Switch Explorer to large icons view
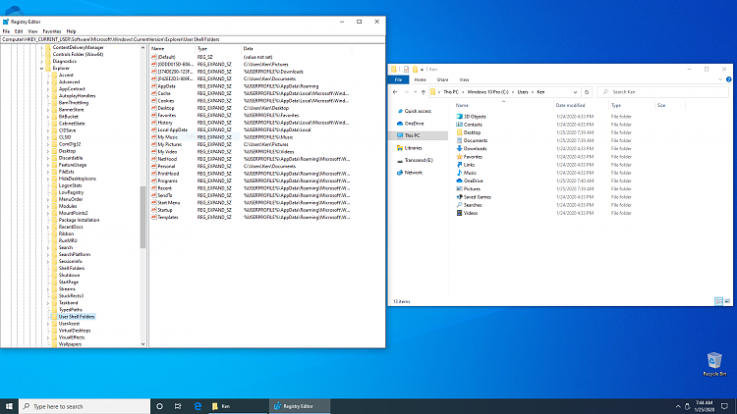The height and width of the screenshot is (414, 737). tap(727, 301)
